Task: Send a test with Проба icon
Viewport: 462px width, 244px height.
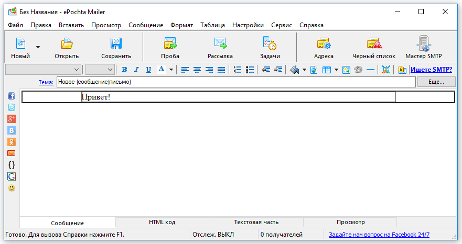Action: coord(170,44)
